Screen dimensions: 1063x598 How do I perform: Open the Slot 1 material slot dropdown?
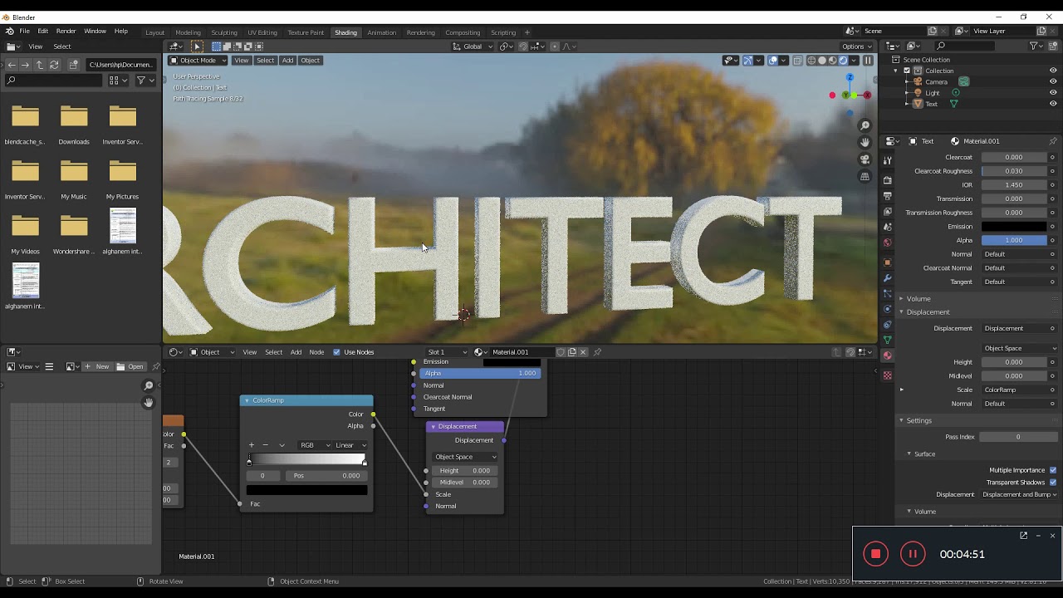(448, 352)
